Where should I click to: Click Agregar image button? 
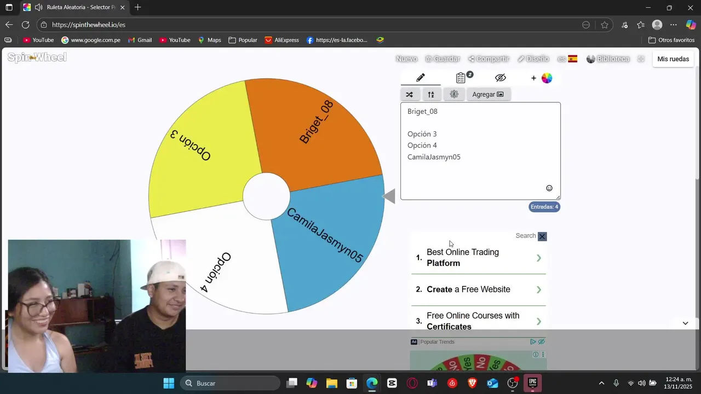tap(488, 94)
